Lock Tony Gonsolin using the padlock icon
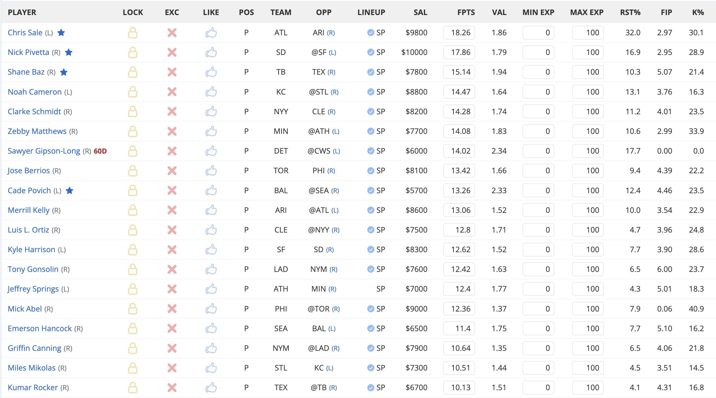This screenshot has height=398, width=716. 133,269
